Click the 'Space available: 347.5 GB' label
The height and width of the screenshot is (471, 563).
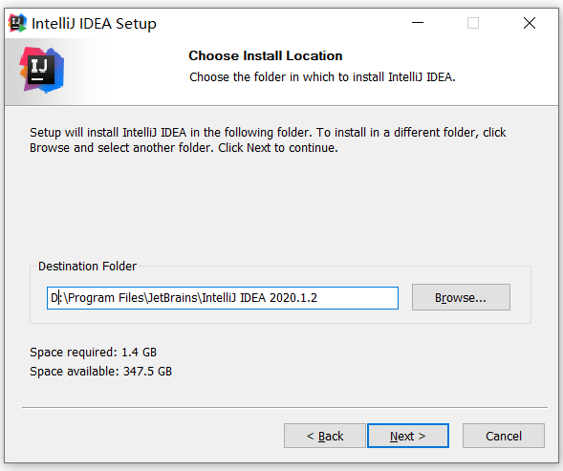(100, 372)
